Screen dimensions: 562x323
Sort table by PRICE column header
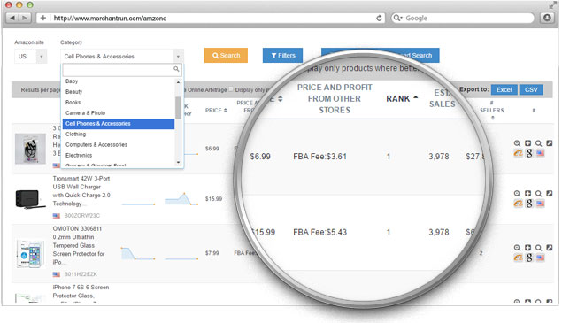pos(216,111)
